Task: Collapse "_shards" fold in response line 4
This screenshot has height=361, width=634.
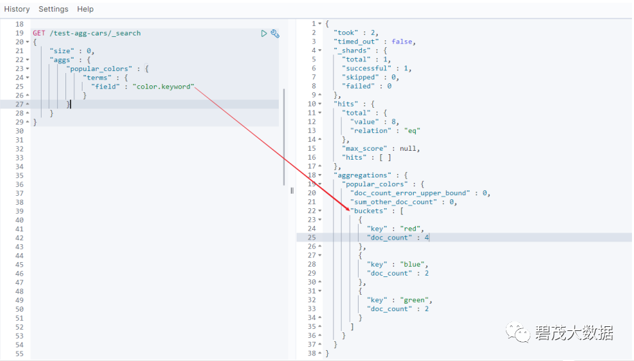Action: tap(320, 50)
